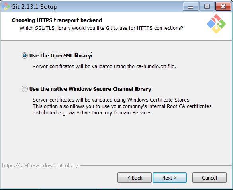This screenshot has height=190, width=233.
Task: Click the internal Root CA certificates line
Action: [x=122, y=106]
